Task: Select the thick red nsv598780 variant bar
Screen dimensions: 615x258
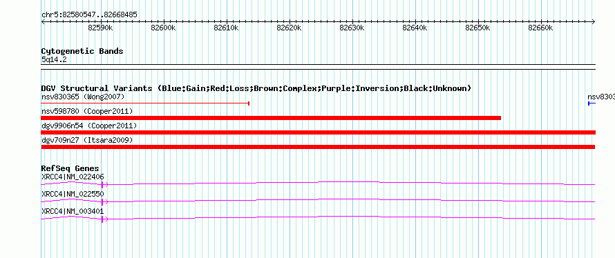Action: coord(271,118)
